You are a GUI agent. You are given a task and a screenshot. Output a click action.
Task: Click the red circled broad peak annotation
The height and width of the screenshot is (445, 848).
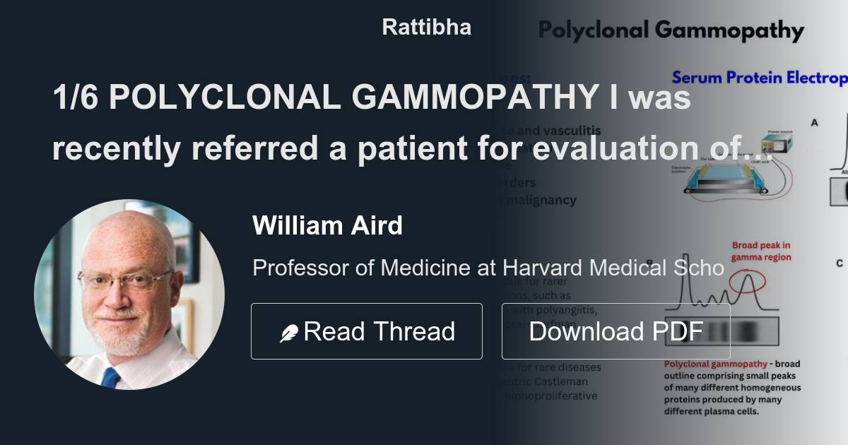coord(747,281)
